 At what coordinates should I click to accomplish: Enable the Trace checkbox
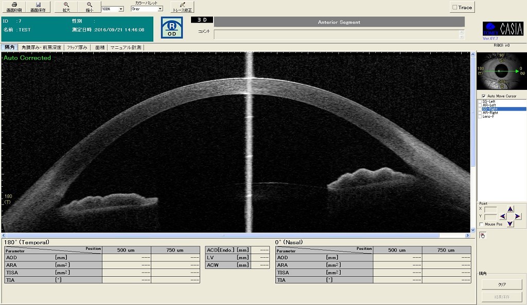(455, 7)
